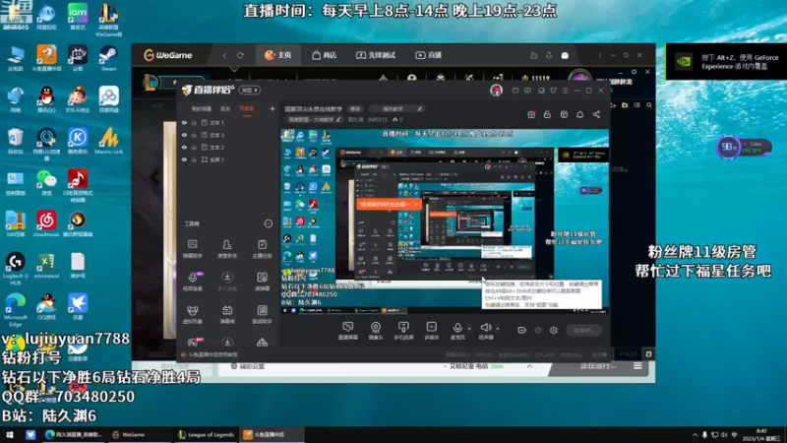Image resolution: width=787 pixels, height=443 pixels.
Task: Click 辅助设置 in WeGame bottom bar
Action: click(x=247, y=366)
